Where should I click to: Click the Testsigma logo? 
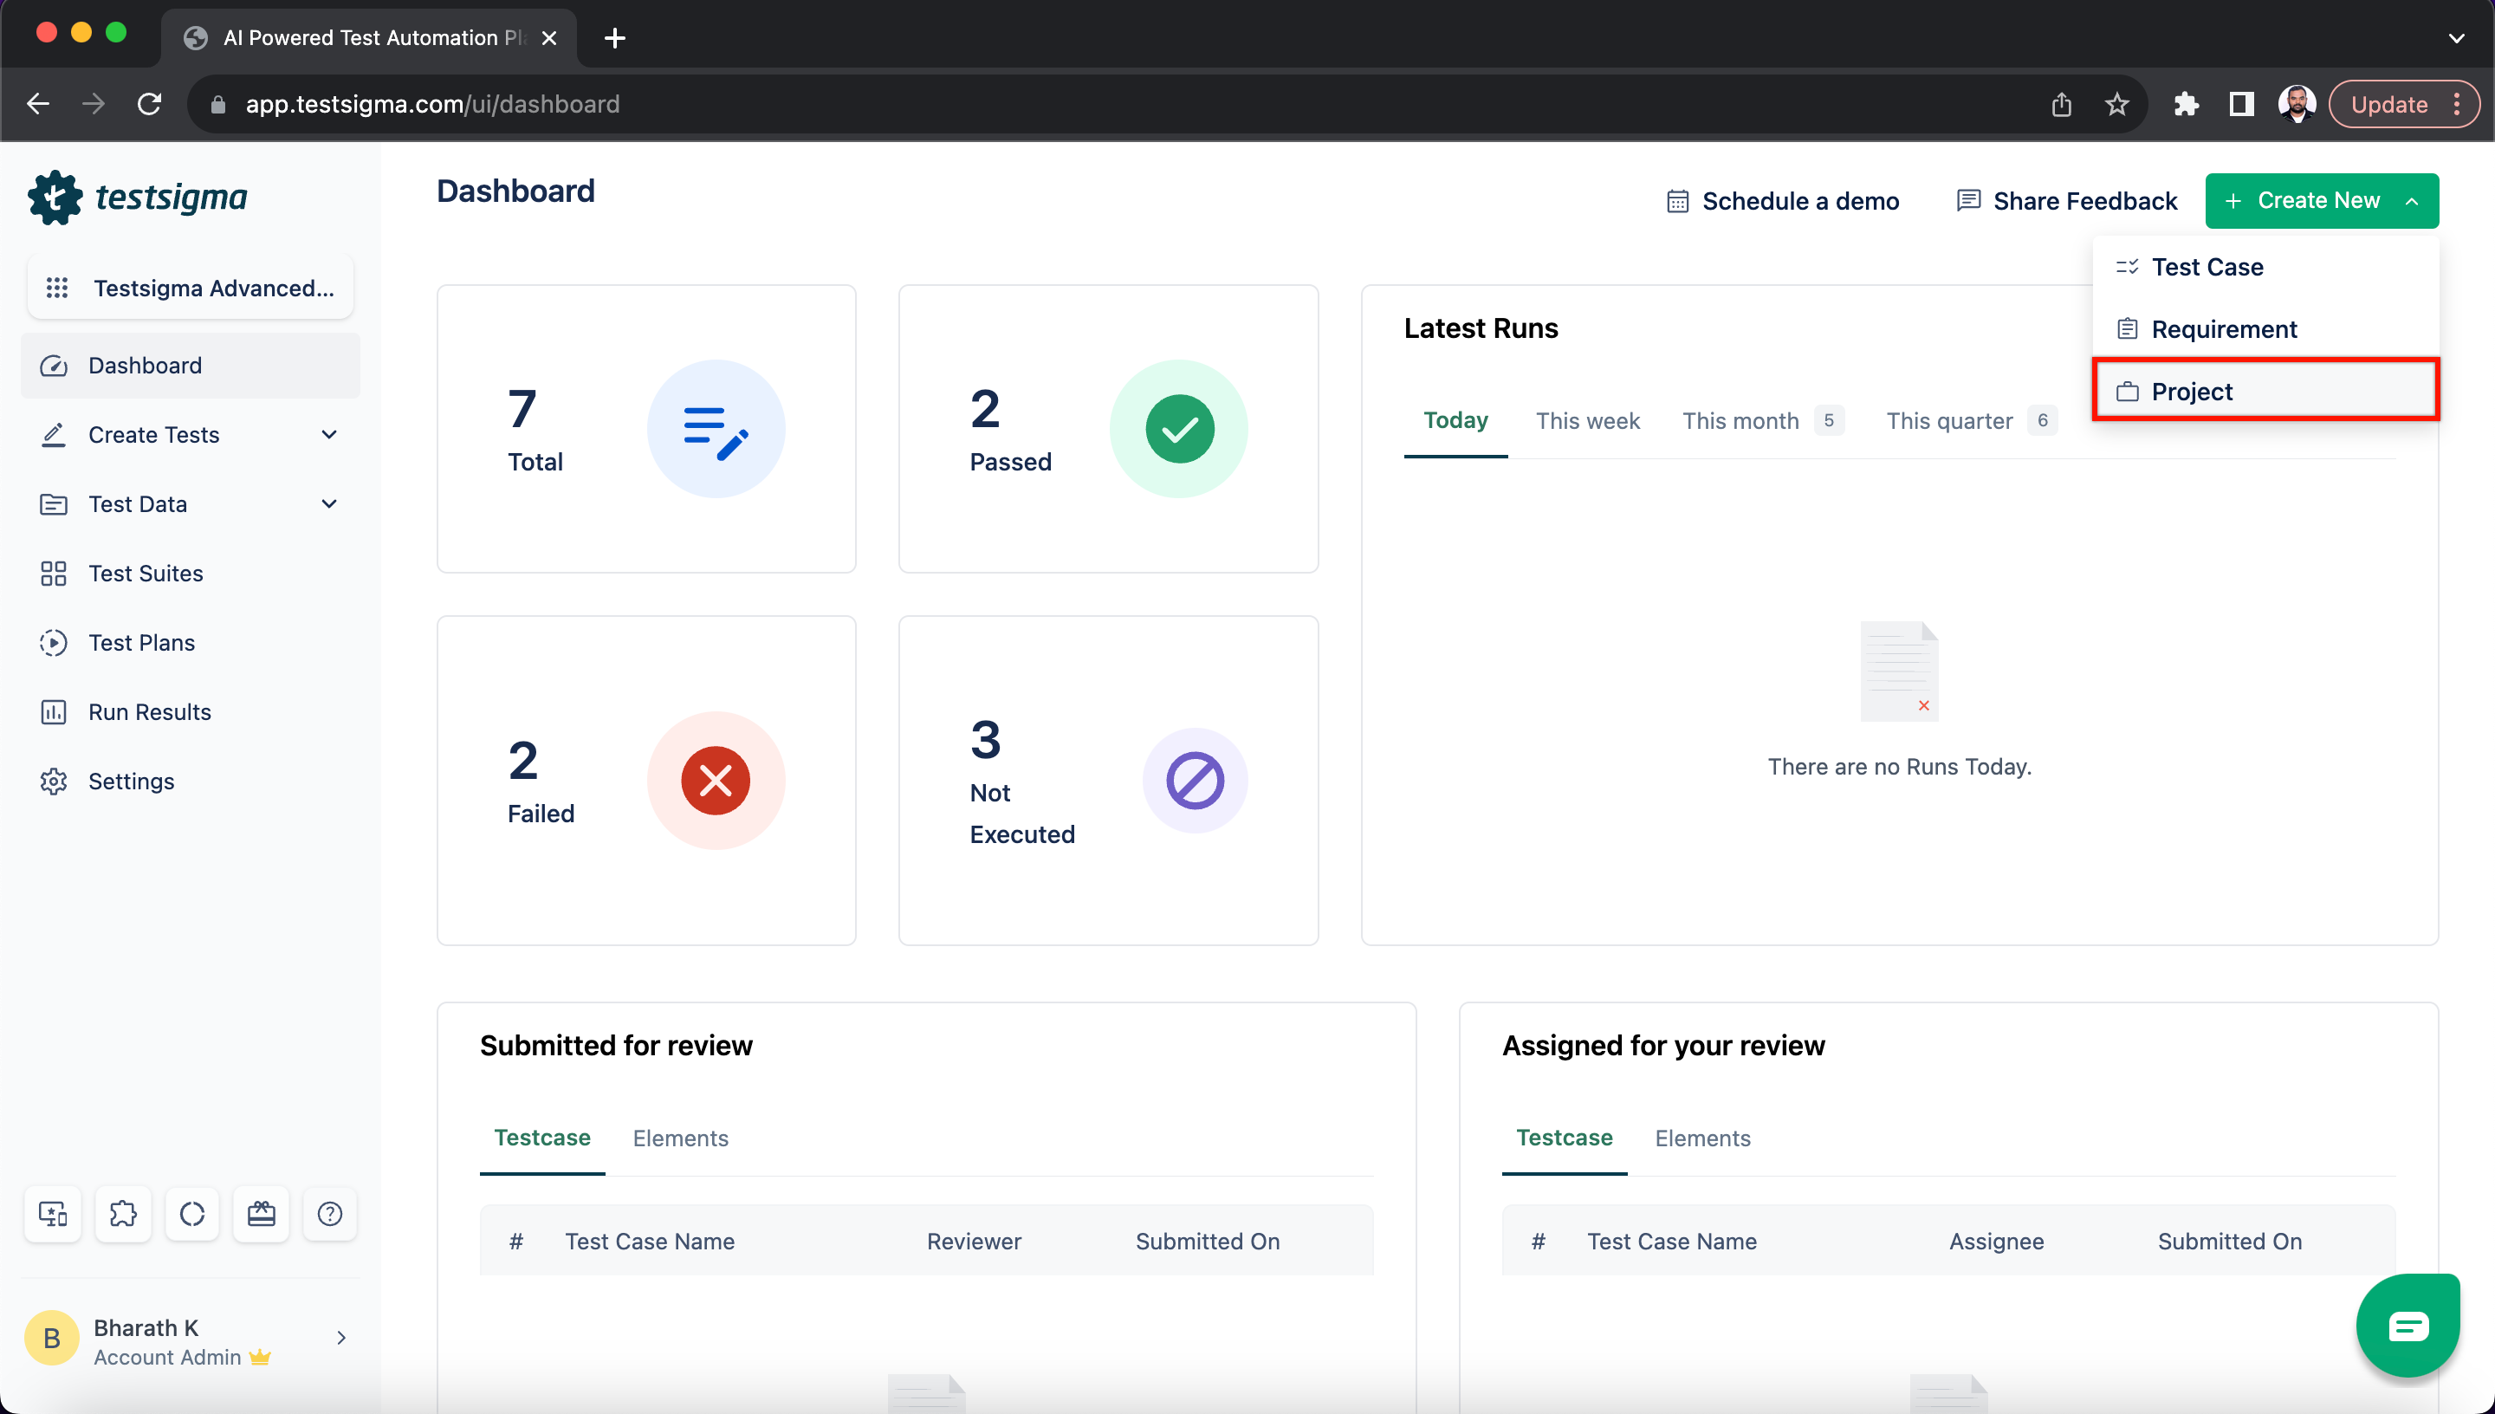pos(137,198)
